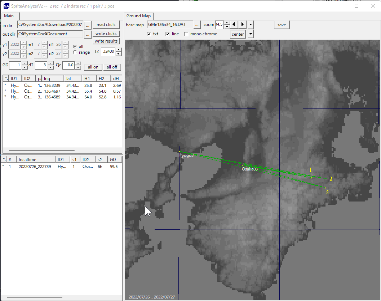Select the range radio button
381x301 pixels.
tap(75, 52)
